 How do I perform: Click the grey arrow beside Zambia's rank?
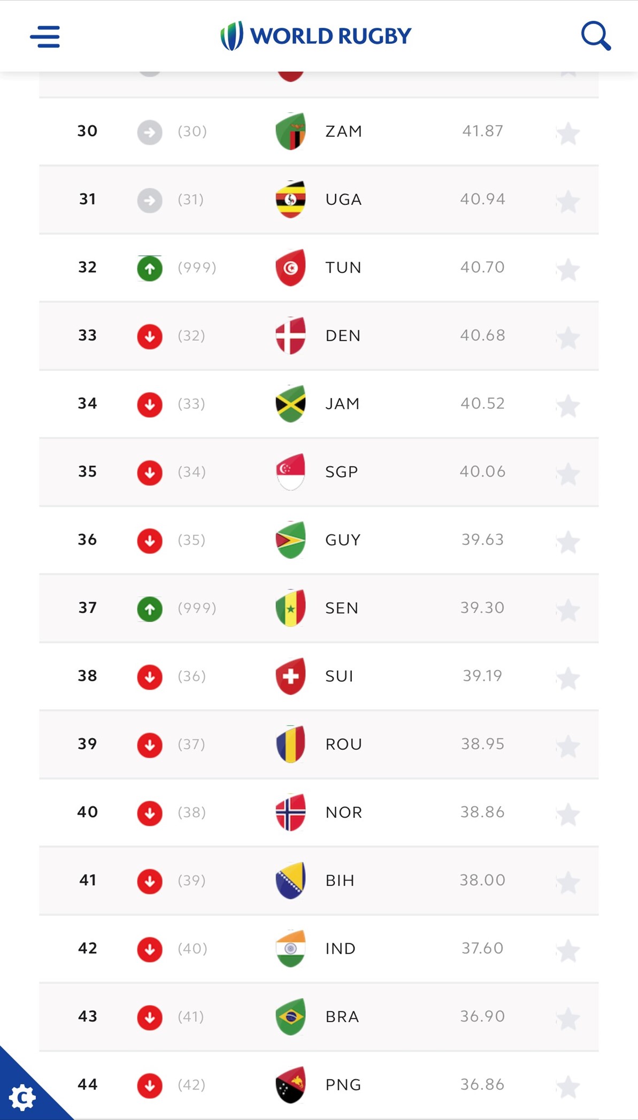150,132
